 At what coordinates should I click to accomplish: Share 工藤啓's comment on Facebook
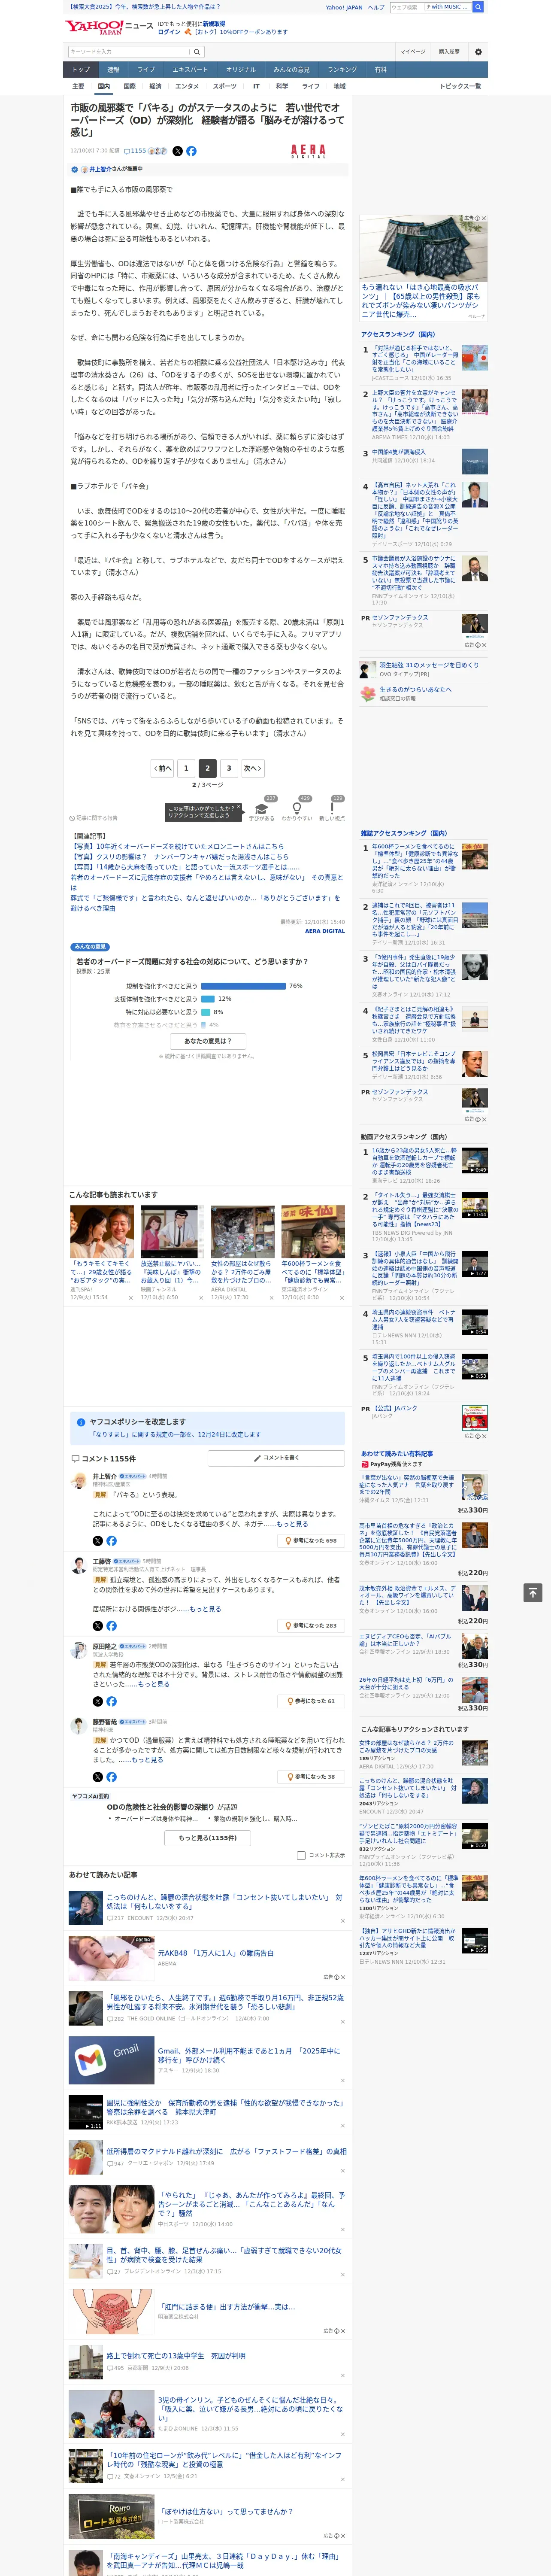[x=111, y=1626]
